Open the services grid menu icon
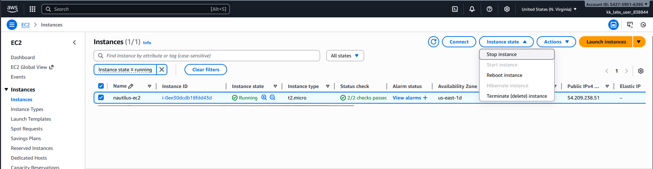 coord(32,9)
